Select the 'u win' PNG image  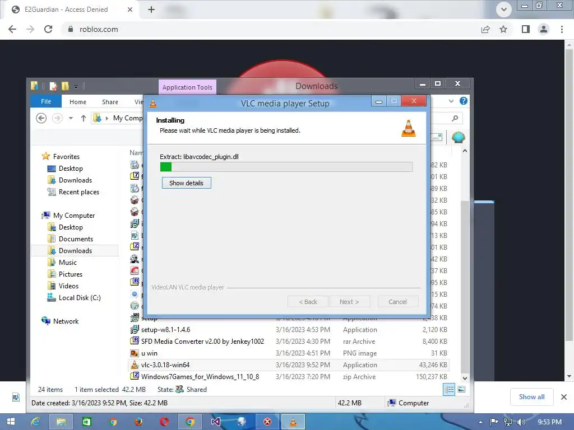click(x=289, y=353)
